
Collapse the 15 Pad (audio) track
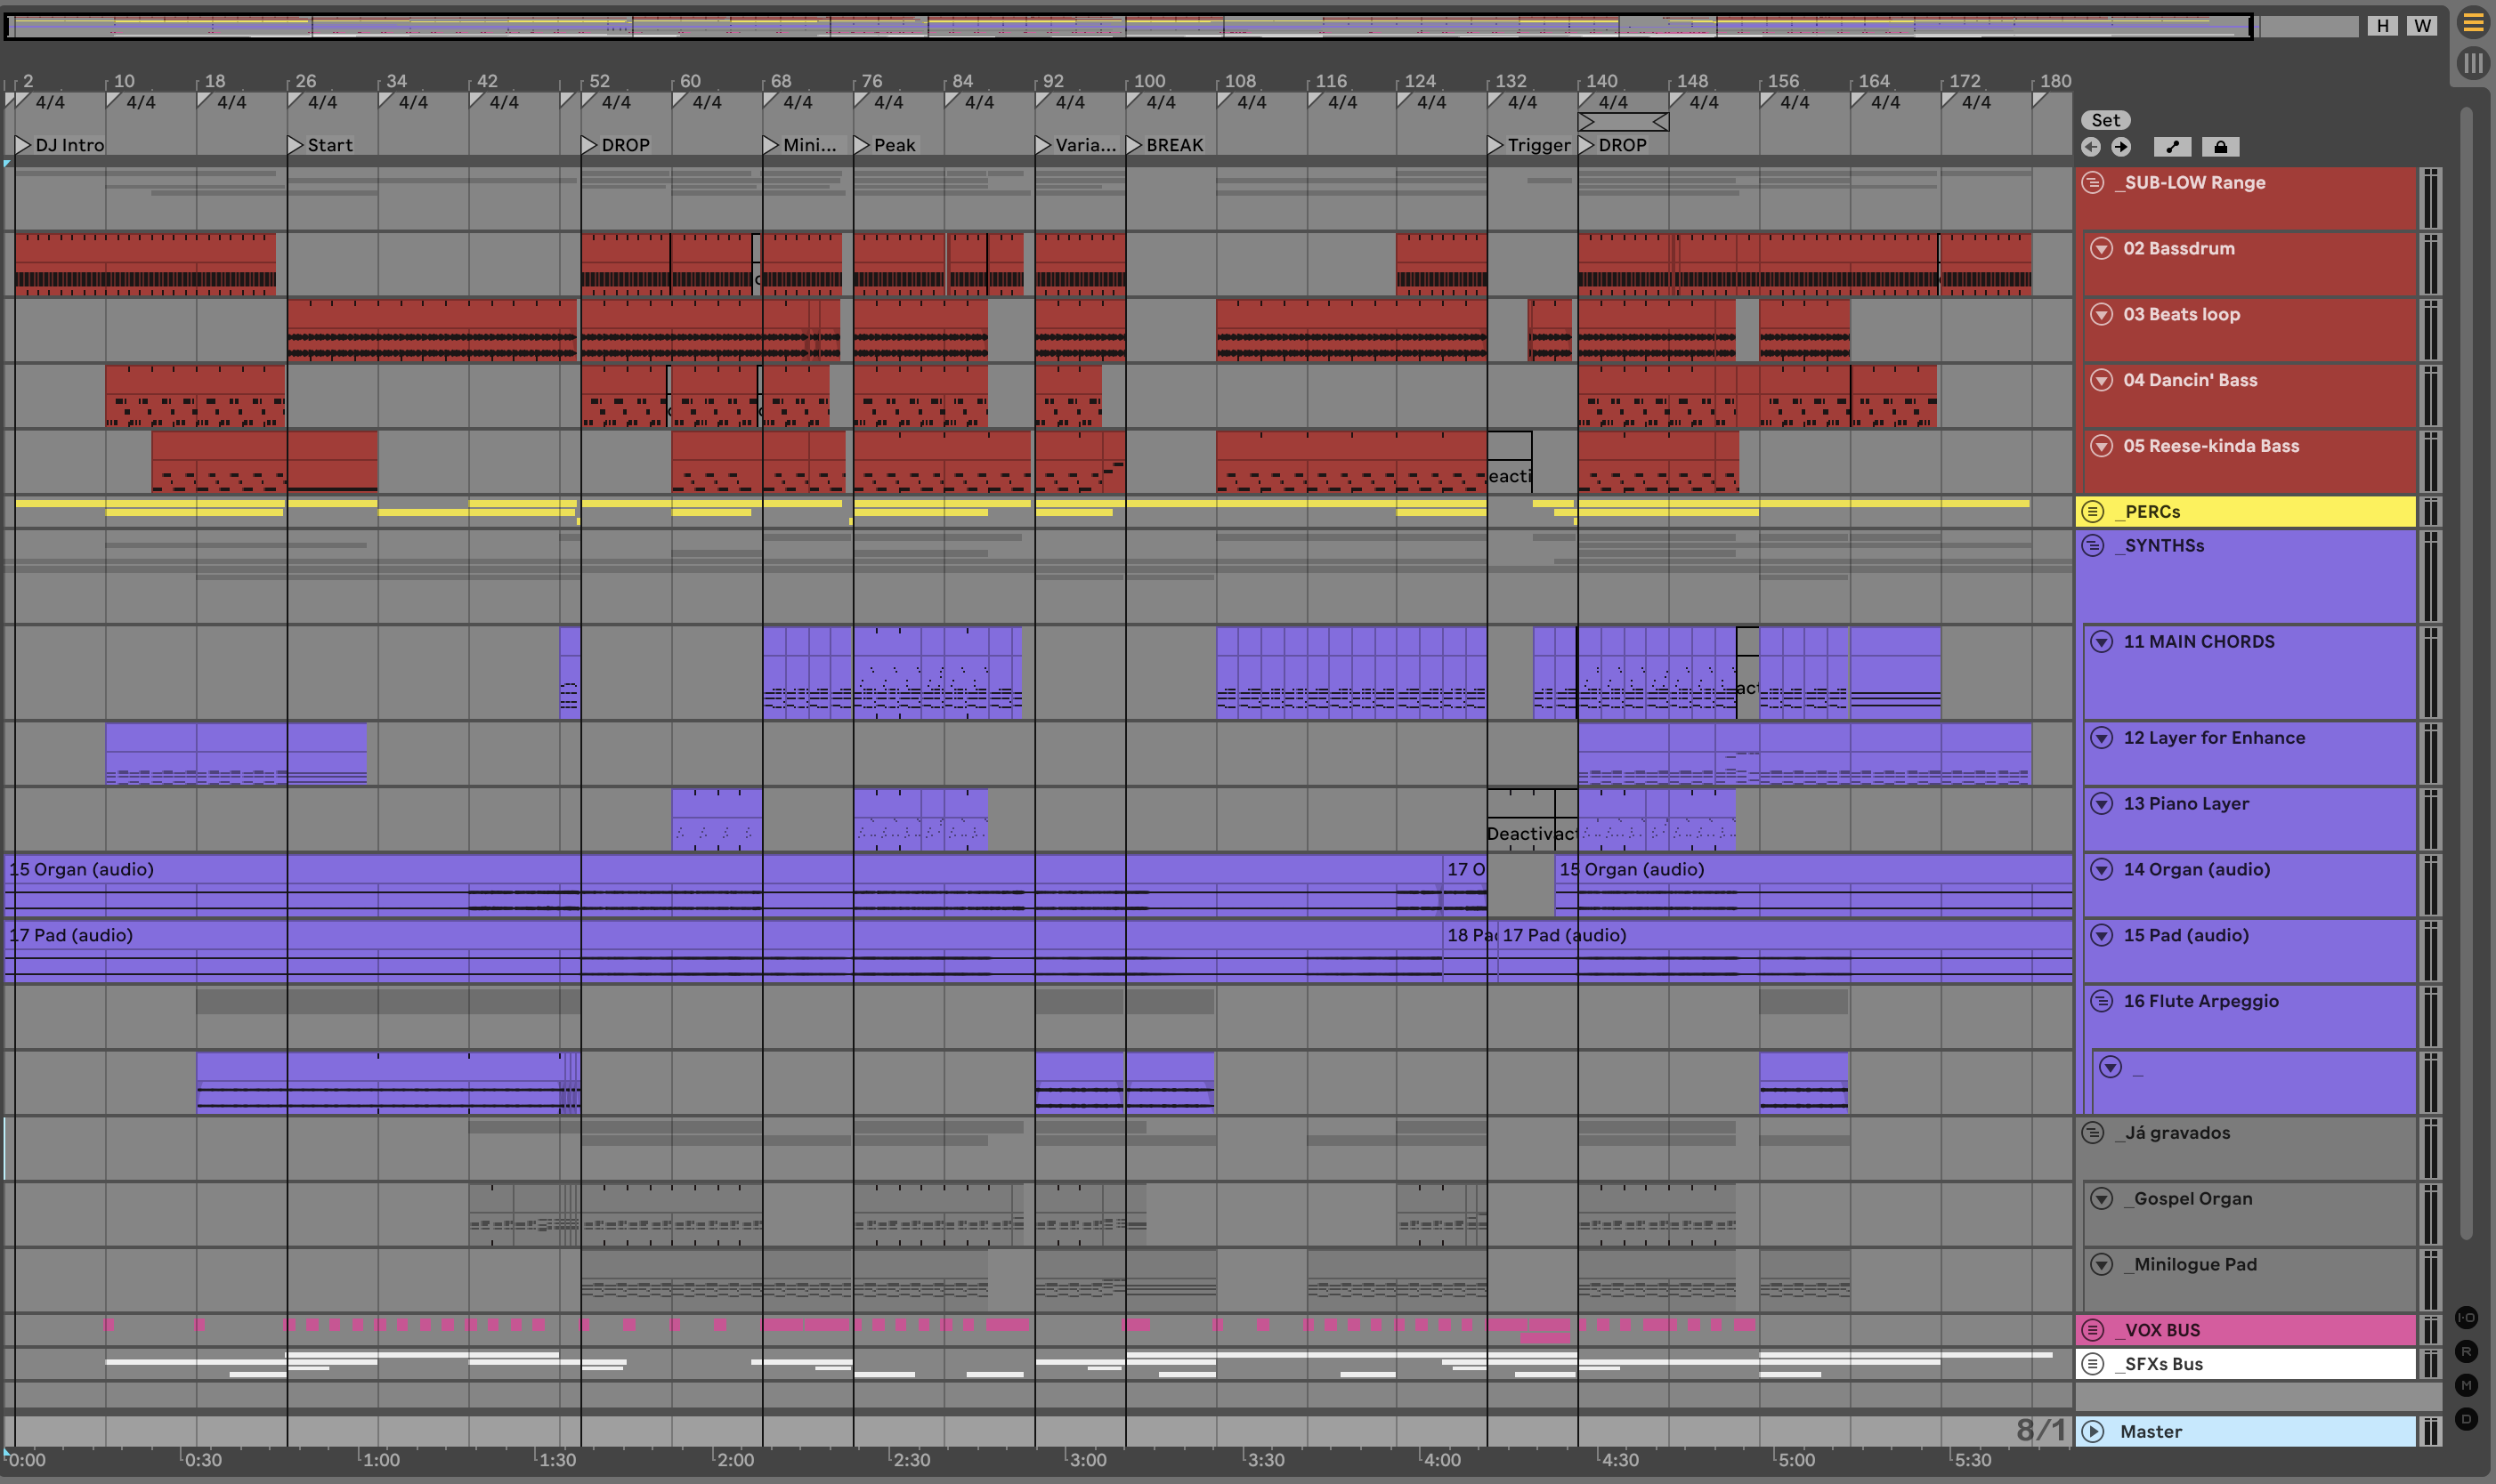[2102, 935]
